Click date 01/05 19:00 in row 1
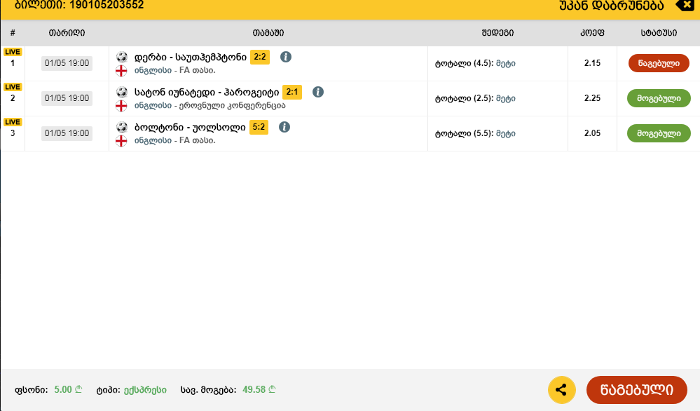Viewport: 700px width, 411px height. 67,63
